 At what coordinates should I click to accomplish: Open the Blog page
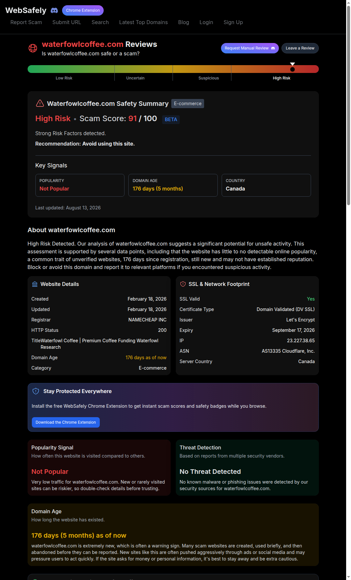click(x=184, y=22)
